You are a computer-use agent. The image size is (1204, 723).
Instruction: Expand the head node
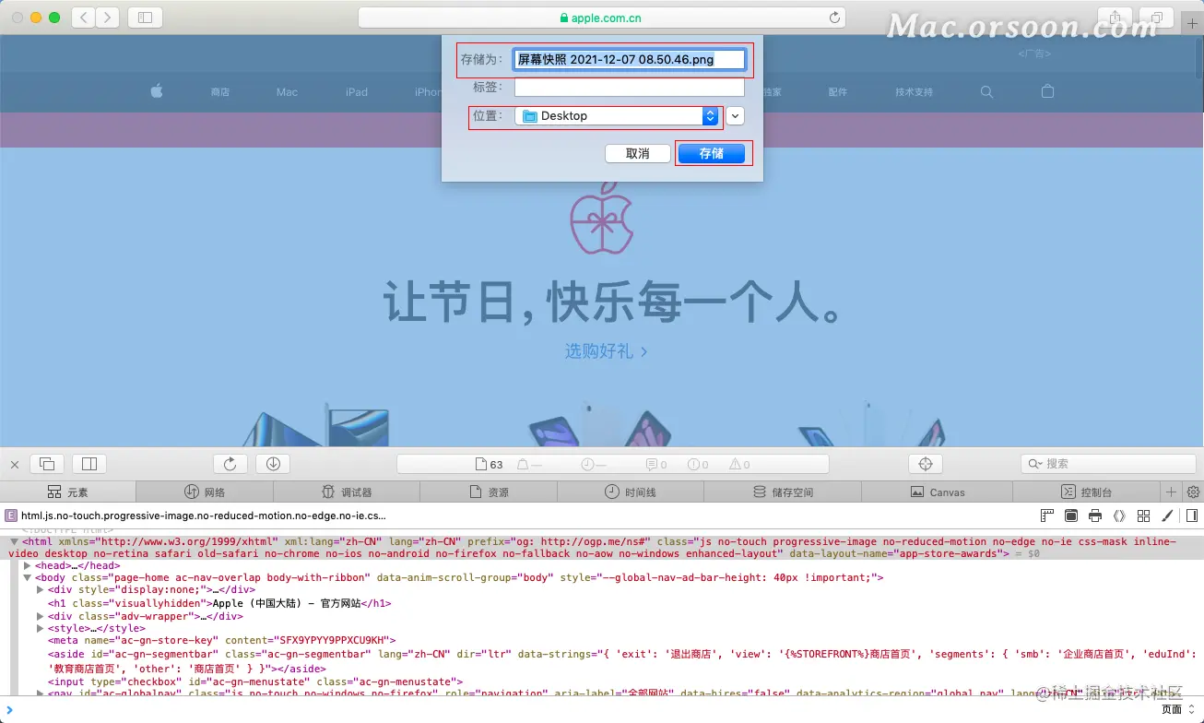point(28,565)
